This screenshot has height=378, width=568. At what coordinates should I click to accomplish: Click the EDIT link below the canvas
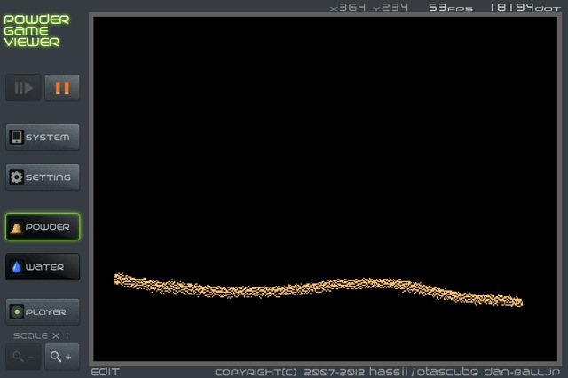(x=105, y=372)
